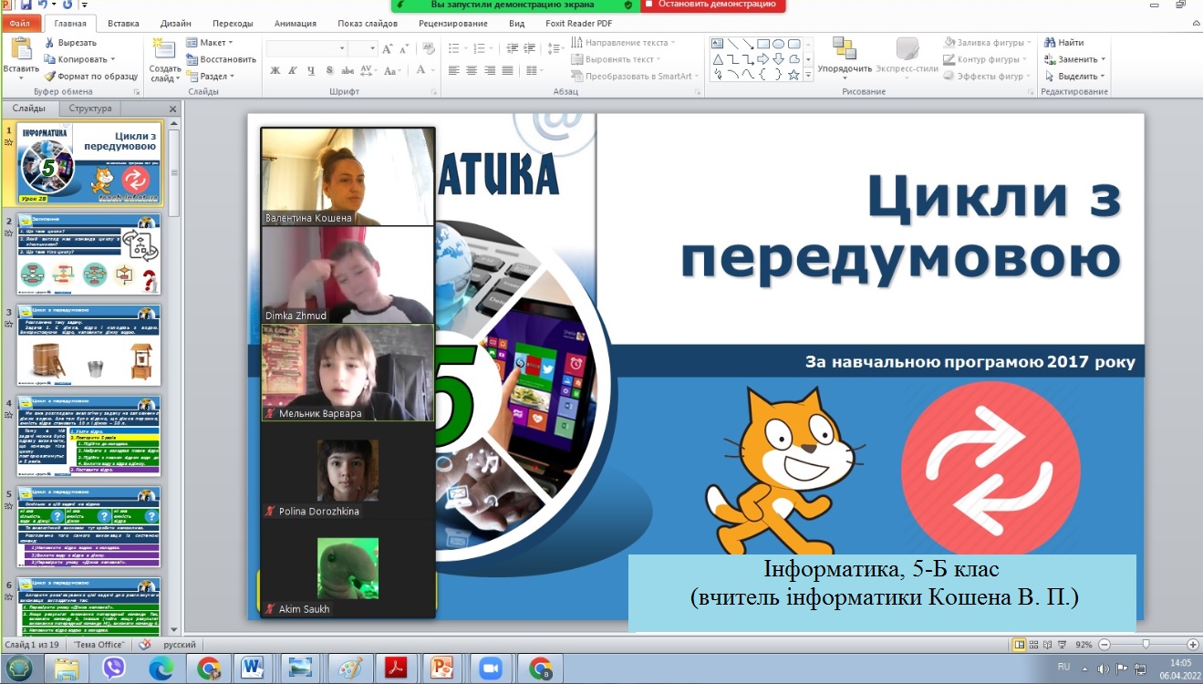Adjust the zoom slider in status bar

(x=1146, y=644)
